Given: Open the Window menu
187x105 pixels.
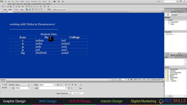Looking at the screenshot, I should 44,1.
